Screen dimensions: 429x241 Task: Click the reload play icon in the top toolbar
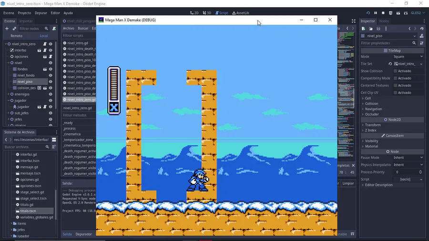368,13
